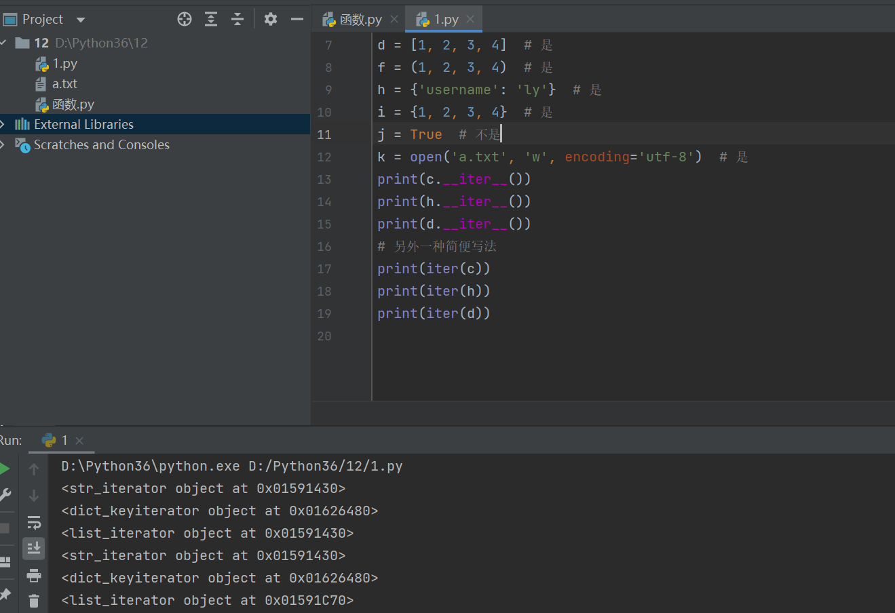Image resolution: width=895 pixels, height=613 pixels.
Task: Clear Run output with trash icon
Action: point(34,600)
